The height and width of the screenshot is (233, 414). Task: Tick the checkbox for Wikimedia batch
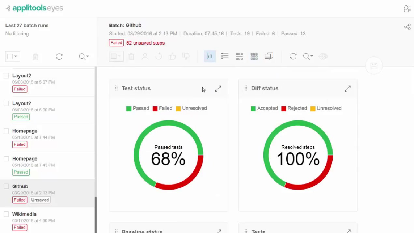[6, 214]
